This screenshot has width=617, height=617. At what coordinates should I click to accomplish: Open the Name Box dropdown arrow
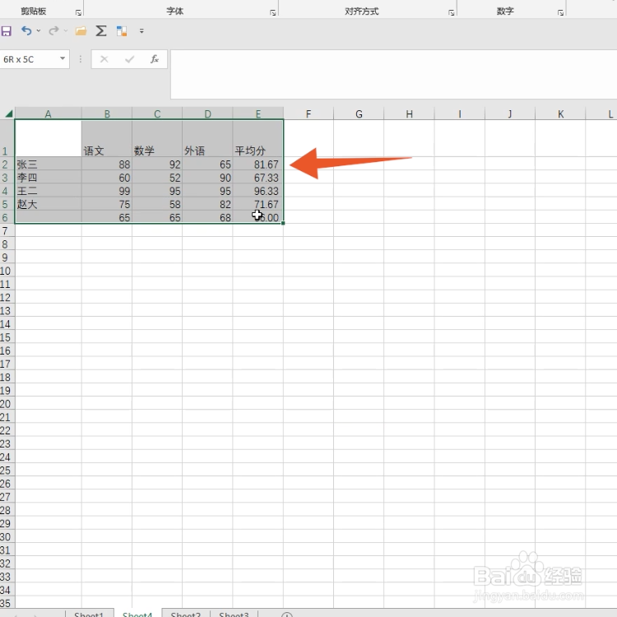(x=63, y=58)
